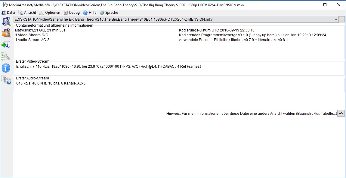
Task: Click the Export sidebar icon with green arrow
Action: (6, 45)
